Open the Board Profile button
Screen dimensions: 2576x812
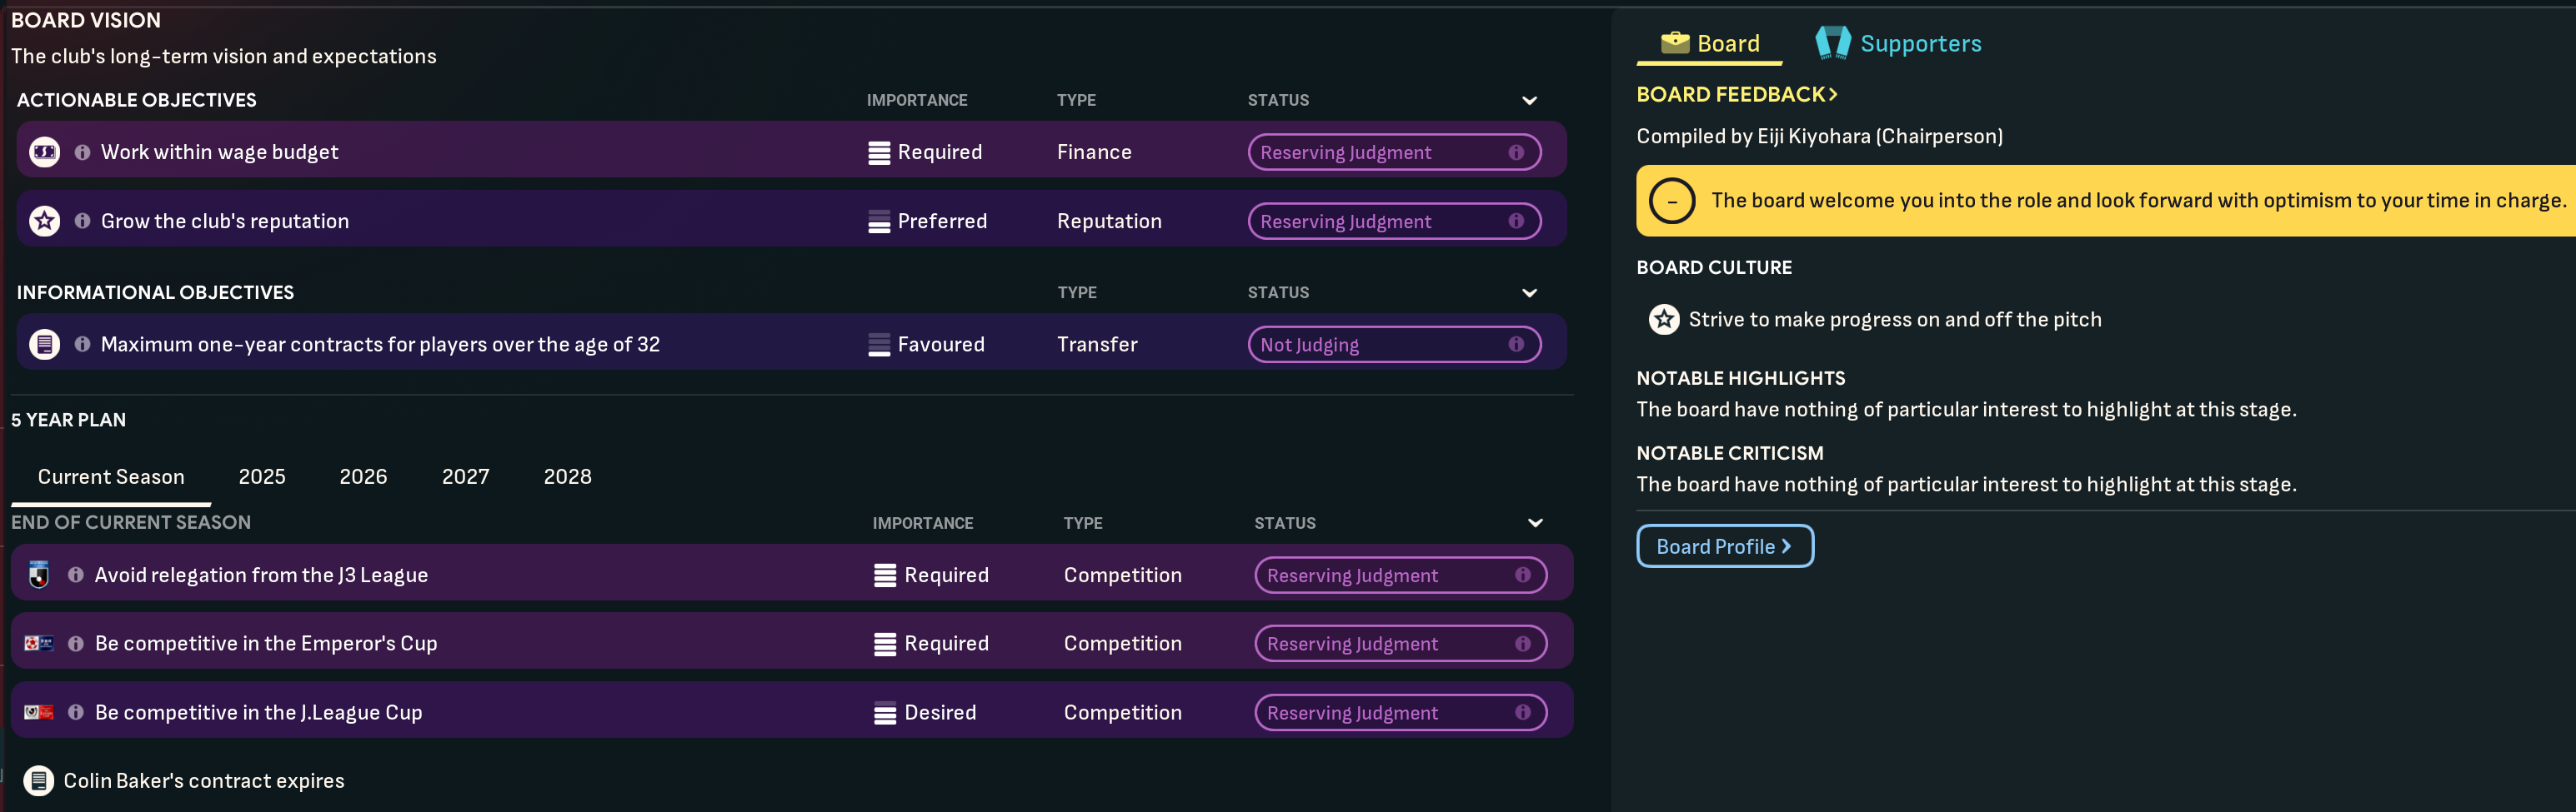point(1724,546)
